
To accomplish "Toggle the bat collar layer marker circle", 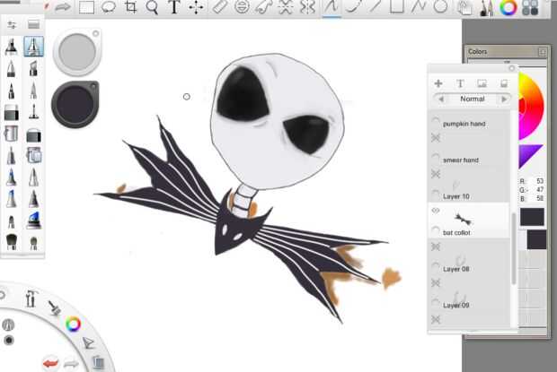I will tap(436, 230).
